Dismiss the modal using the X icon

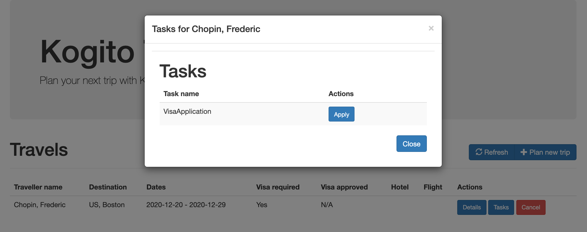click(x=431, y=28)
